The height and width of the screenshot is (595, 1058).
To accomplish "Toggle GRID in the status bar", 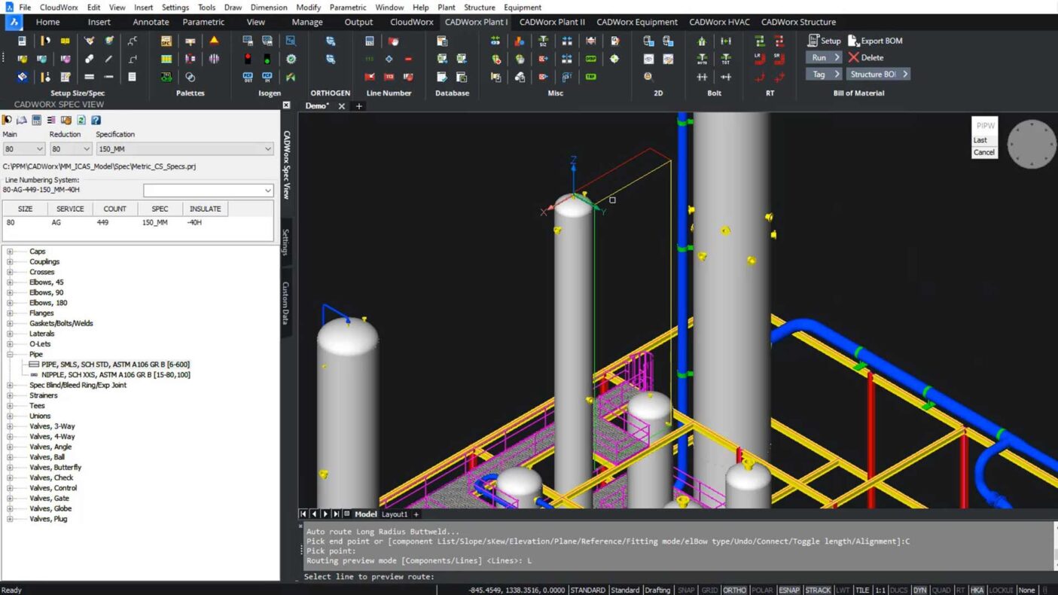I will (709, 590).
